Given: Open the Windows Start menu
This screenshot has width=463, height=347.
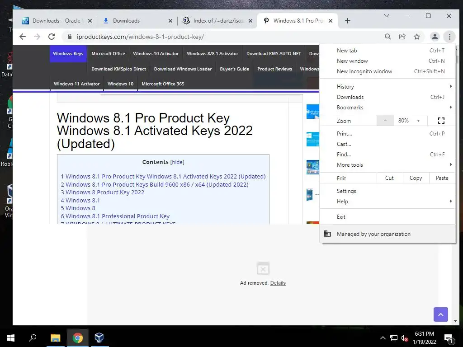Looking at the screenshot, I should coord(11,338).
